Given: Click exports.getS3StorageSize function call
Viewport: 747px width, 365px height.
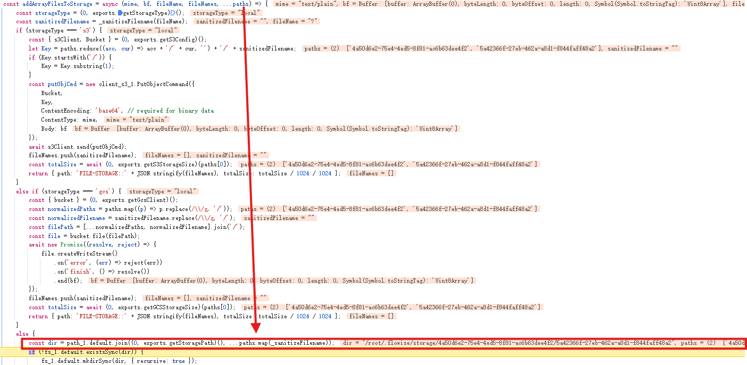Looking at the screenshot, I should [166, 165].
